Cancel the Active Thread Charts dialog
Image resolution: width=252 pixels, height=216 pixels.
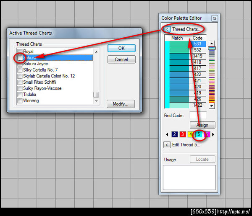tap(121, 59)
